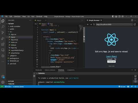Open the Selection menu

click(17, 16)
